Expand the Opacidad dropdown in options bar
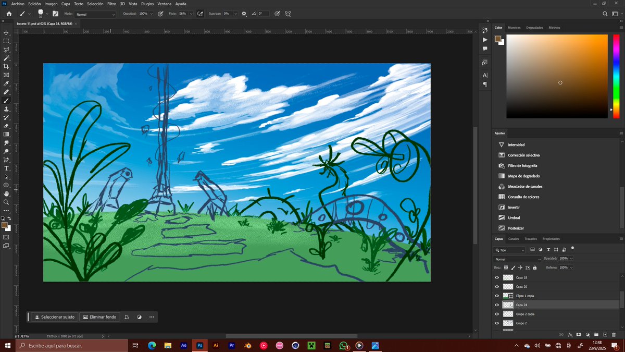Image resolution: width=625 pixels, height=352 pixels. 152,14
